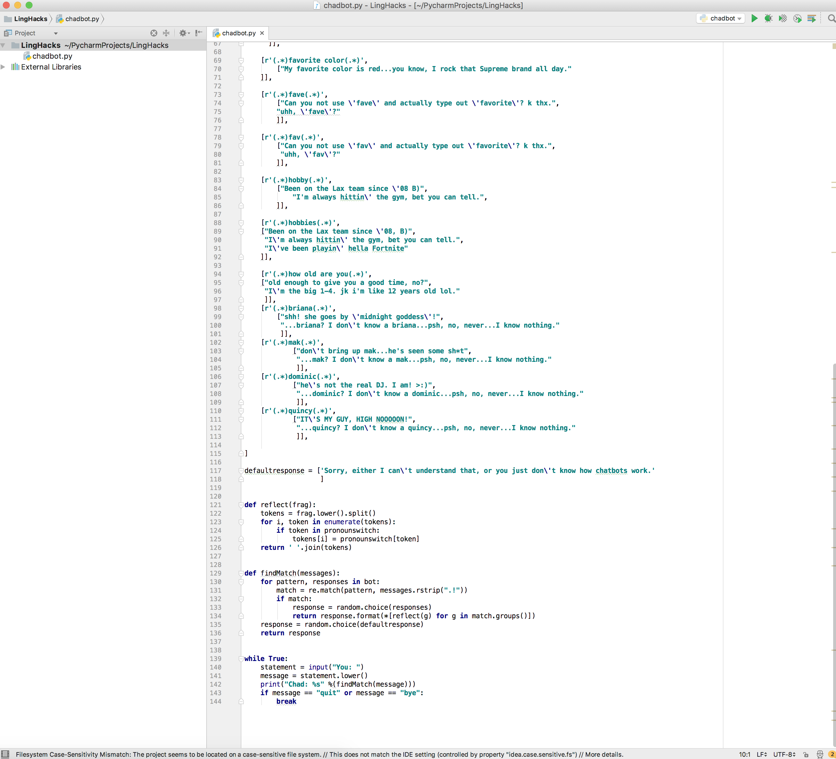Toggle tool window bars in bottom-left corner
This screenshot has width=836, height=759.
click(x=5, y=754)
